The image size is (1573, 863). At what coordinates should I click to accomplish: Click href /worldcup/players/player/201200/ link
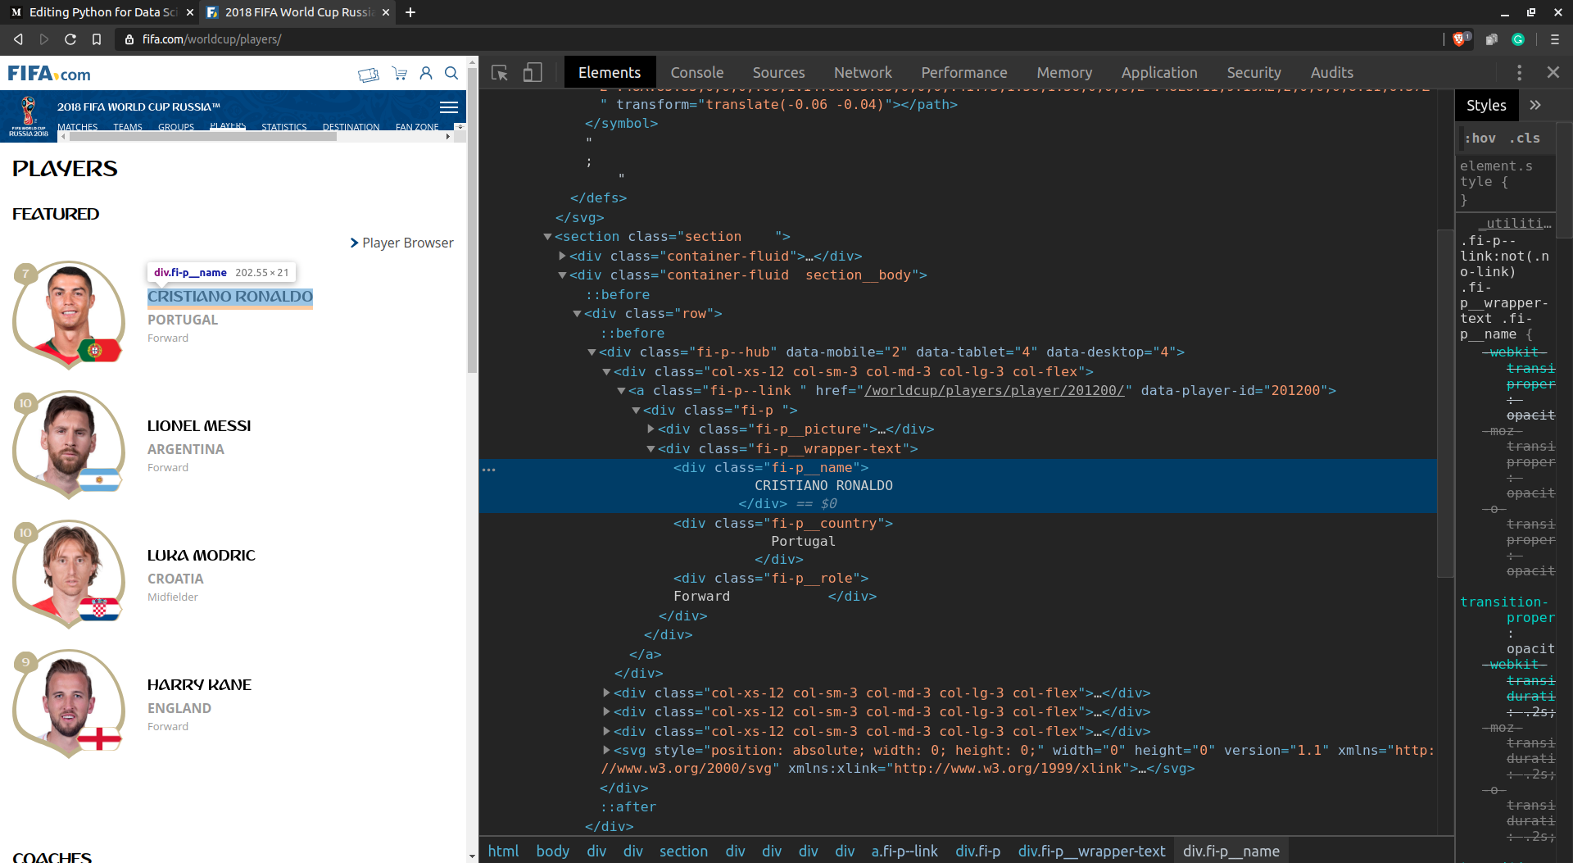click(x=994, y=391)
